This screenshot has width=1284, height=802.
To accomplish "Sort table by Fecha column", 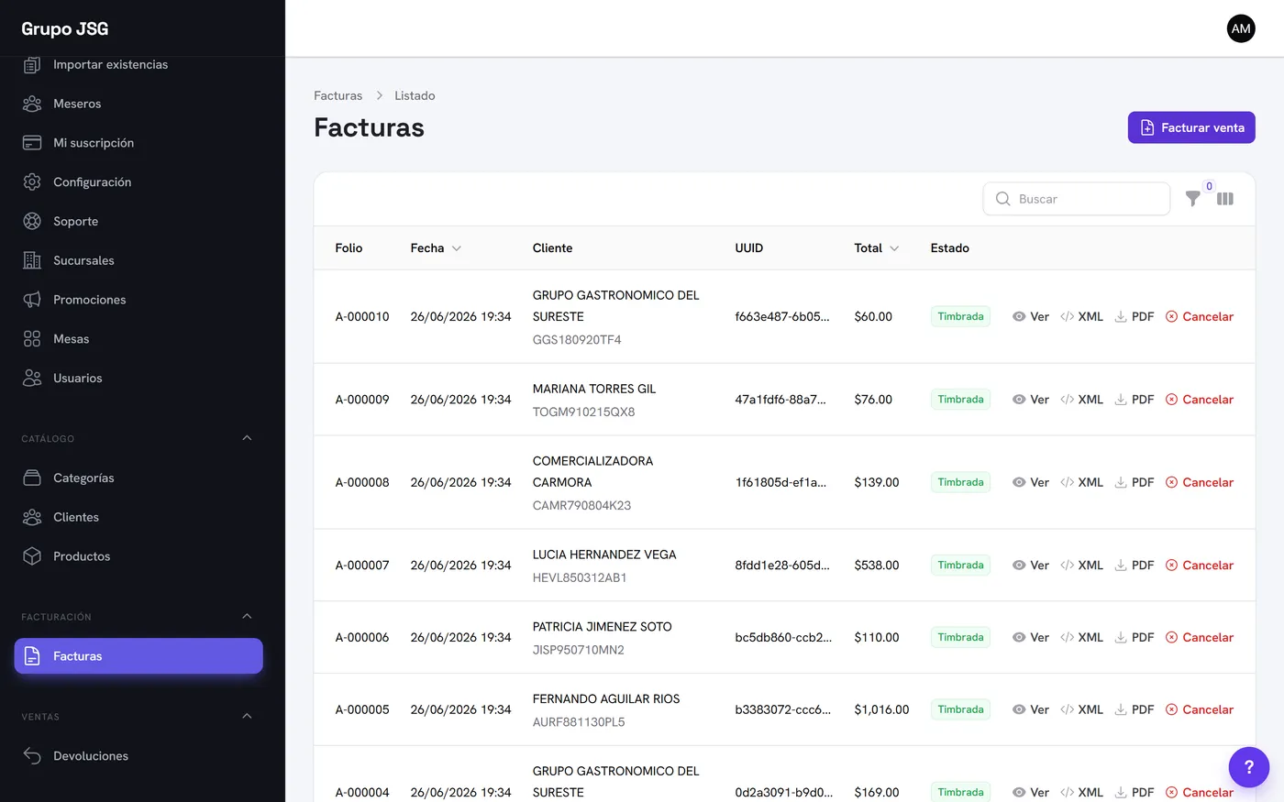I will (436, 248).
